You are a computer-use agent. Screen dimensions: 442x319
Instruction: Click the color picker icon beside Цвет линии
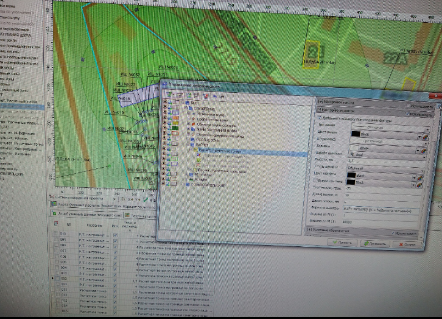coord(425,134)
